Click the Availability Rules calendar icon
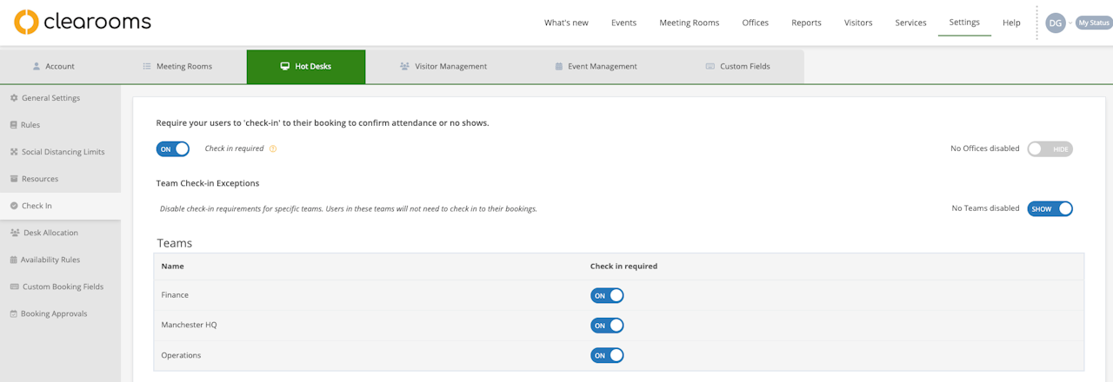Image resolution: width=1113 pixels, height=382 pixels. click(x=14, y=260)
